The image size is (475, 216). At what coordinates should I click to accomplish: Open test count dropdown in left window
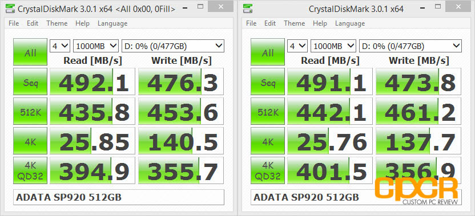tap(60, 46)
